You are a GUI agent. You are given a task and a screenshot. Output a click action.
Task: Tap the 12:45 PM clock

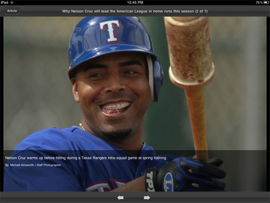[x=135, y=3]
